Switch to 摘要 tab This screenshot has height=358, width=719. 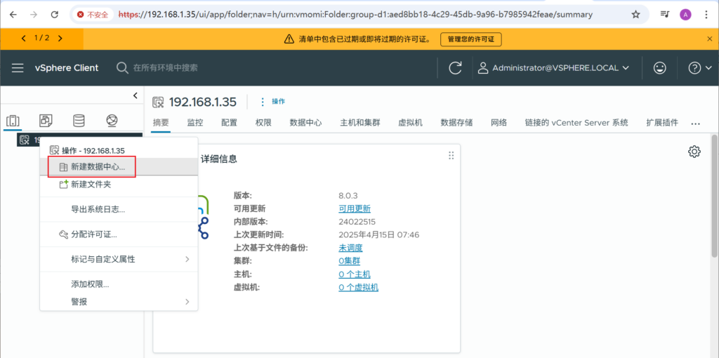coord(161,122)
